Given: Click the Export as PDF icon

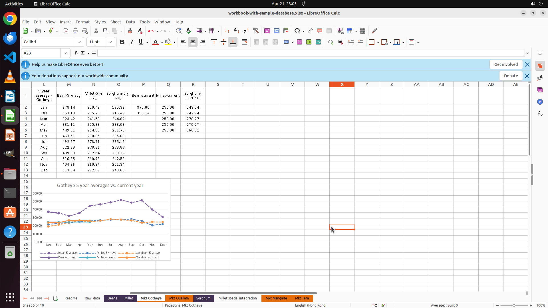Looking at the screenshot, I should pos(66,31).
